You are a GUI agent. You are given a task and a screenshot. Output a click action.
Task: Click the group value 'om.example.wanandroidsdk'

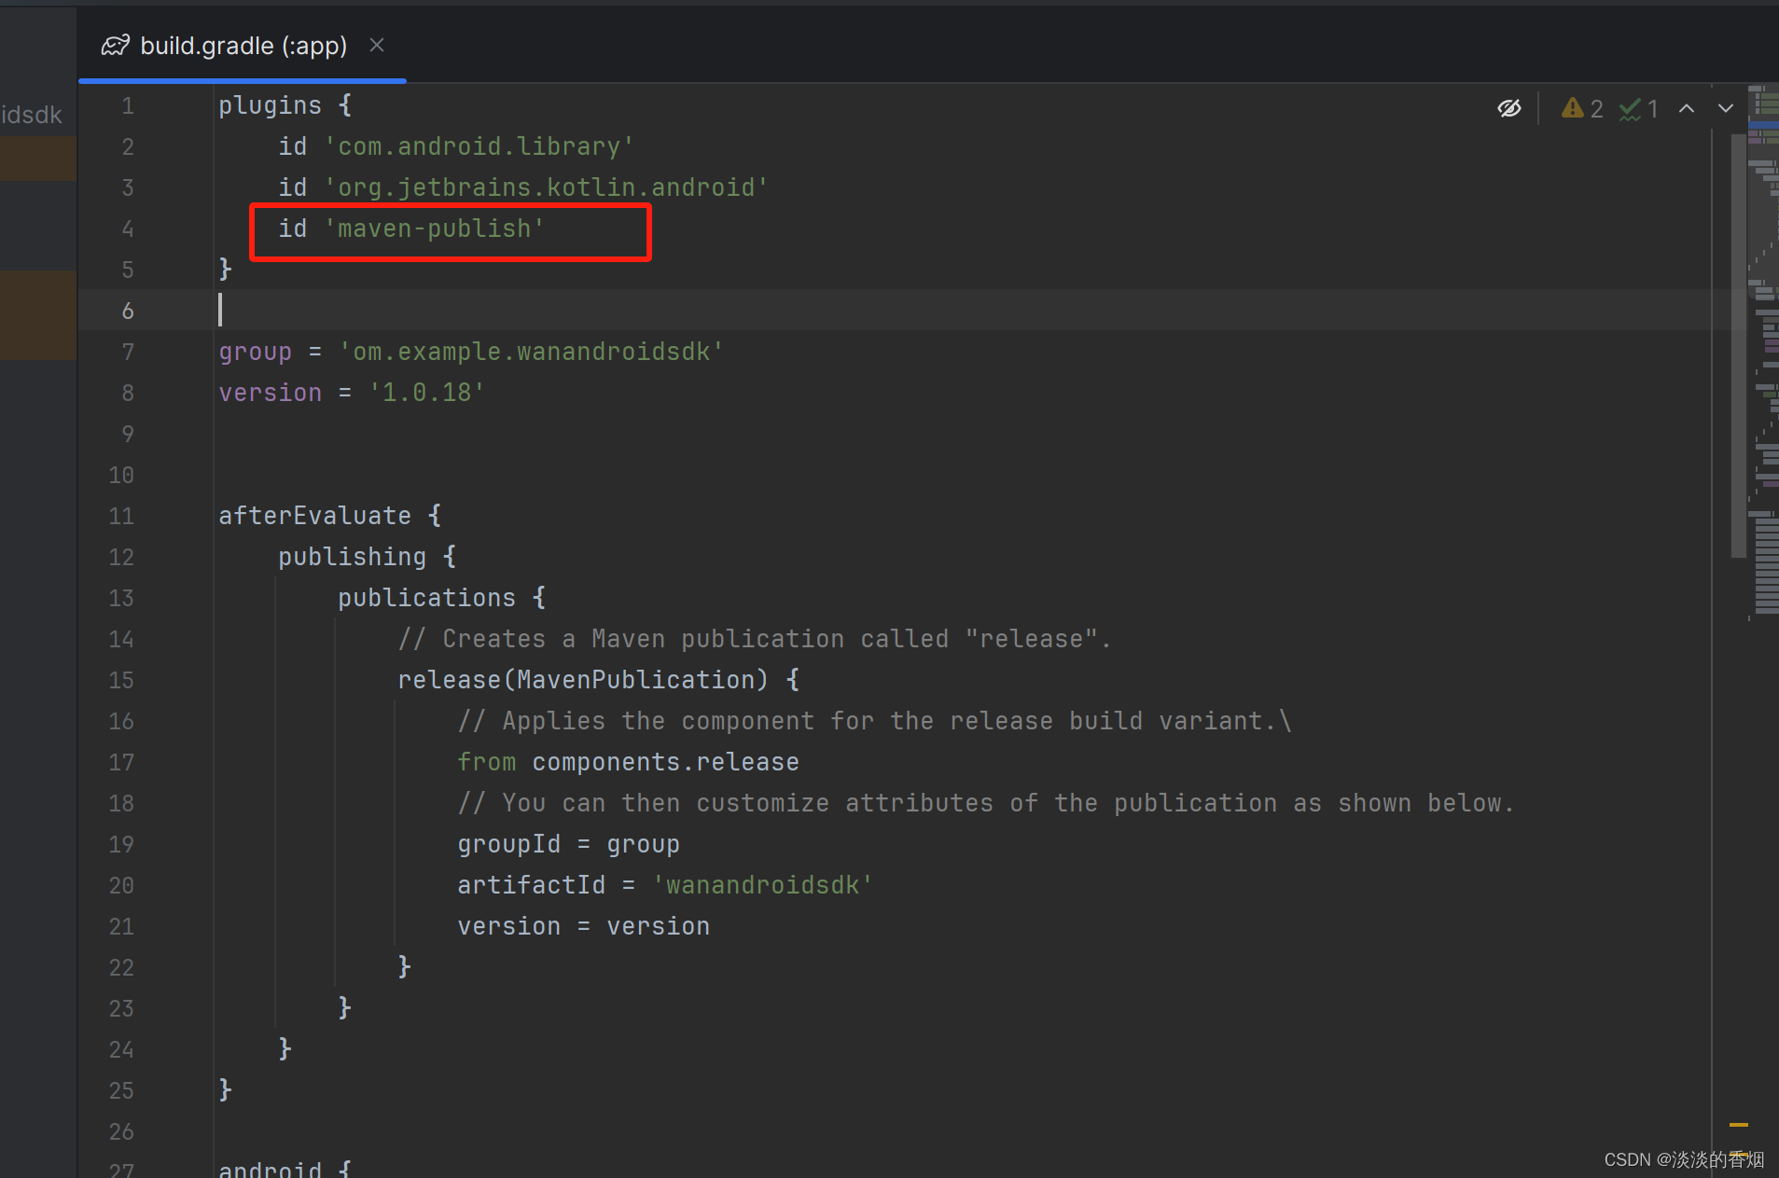point(532,352)
